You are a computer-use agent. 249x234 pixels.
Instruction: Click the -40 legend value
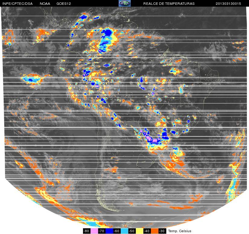coord(147,231)
